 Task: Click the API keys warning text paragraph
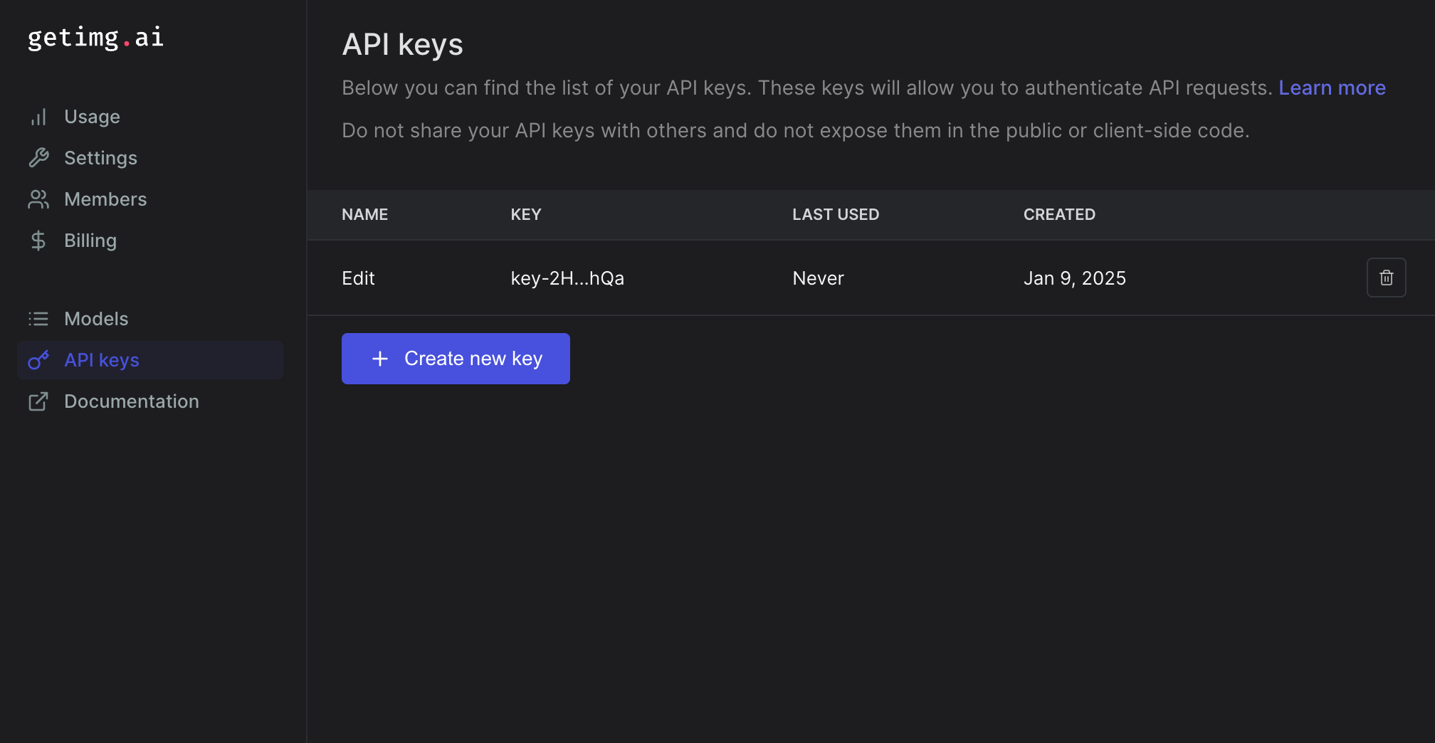click(795, 131)
